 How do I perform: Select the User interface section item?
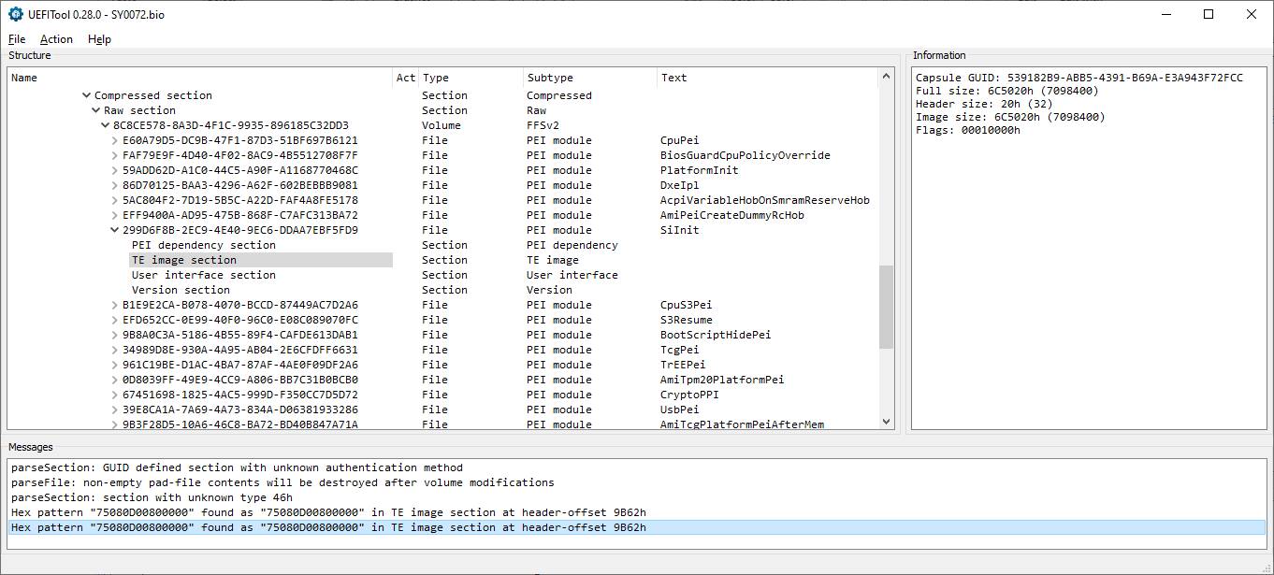(203, 275)
